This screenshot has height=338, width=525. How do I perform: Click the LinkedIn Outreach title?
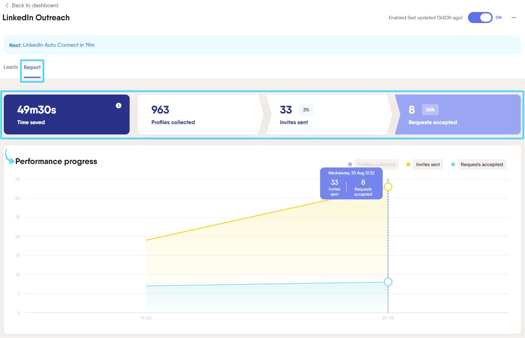36,18
